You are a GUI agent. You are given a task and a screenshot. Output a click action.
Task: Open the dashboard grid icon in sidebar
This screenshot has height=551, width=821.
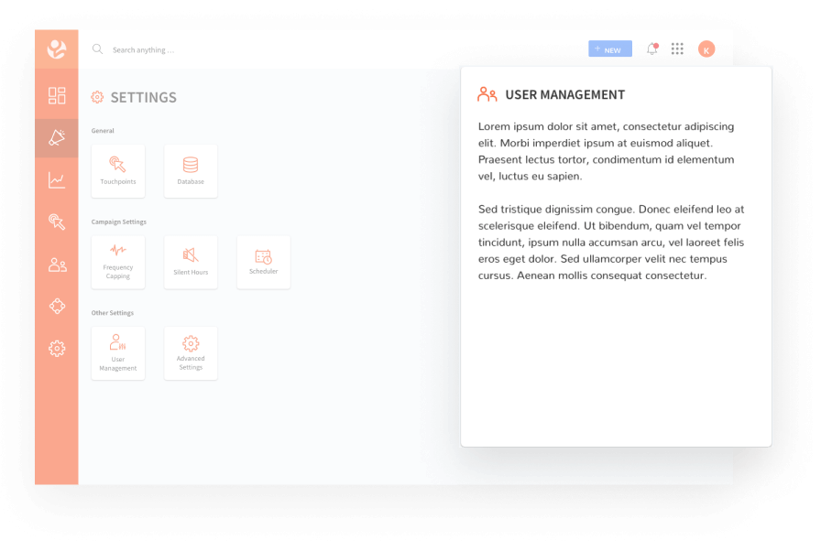[x=57, y=96]
